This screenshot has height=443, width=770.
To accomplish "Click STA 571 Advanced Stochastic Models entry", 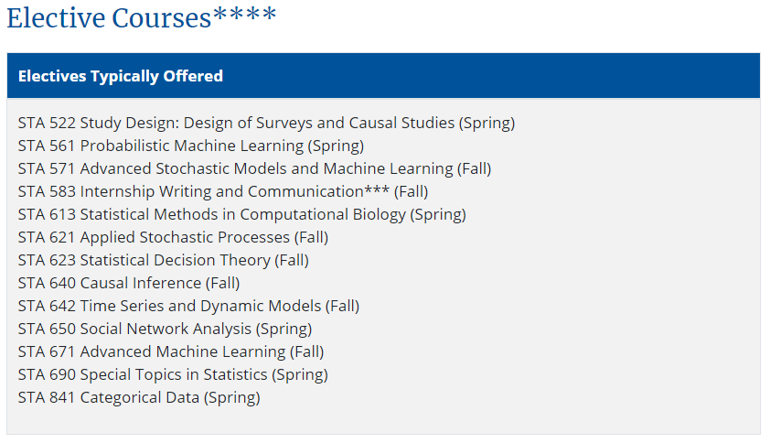I will 255,168.
